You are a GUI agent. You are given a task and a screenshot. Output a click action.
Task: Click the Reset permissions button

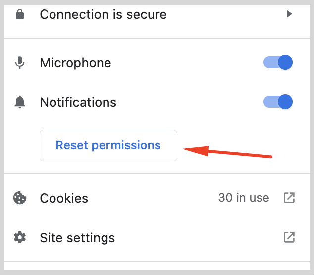108,145
